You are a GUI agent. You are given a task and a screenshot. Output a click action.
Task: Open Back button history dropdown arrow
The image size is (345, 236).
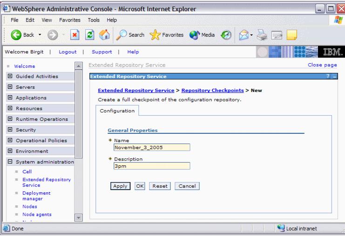40,35
